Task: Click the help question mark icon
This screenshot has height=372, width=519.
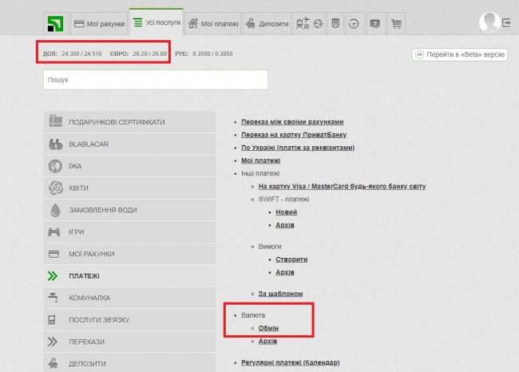Action: (374, 24)
